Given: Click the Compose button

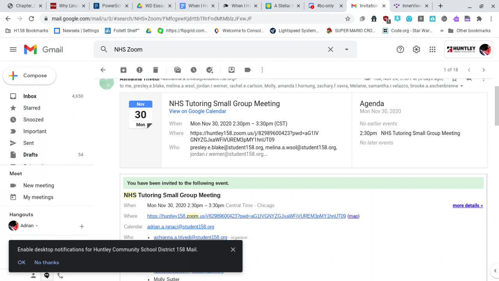Looking at the screenshot, I should pyautogui.click(x=29, y=76).
